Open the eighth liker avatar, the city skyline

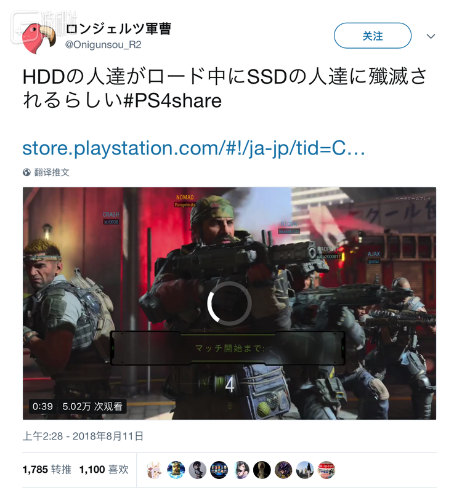pos(305,470)
